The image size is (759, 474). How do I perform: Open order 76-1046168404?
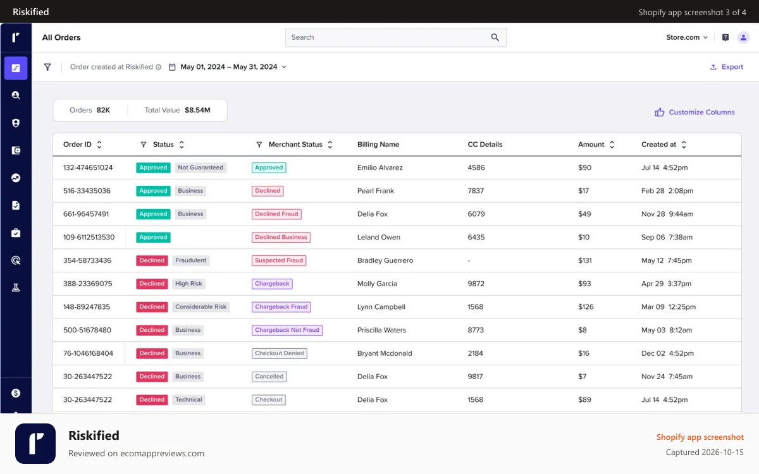point(88,353)
